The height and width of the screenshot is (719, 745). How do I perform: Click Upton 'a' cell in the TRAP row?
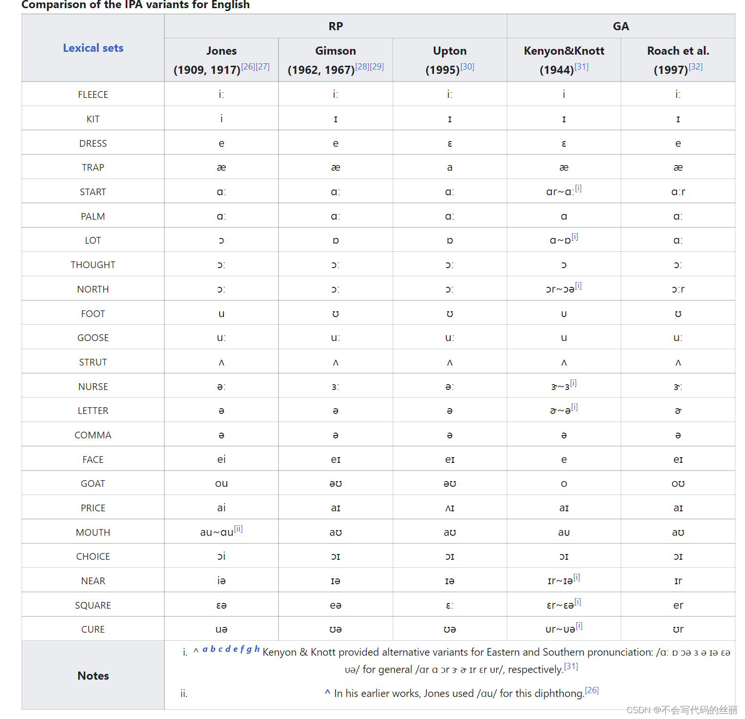[x=450, y=167]
